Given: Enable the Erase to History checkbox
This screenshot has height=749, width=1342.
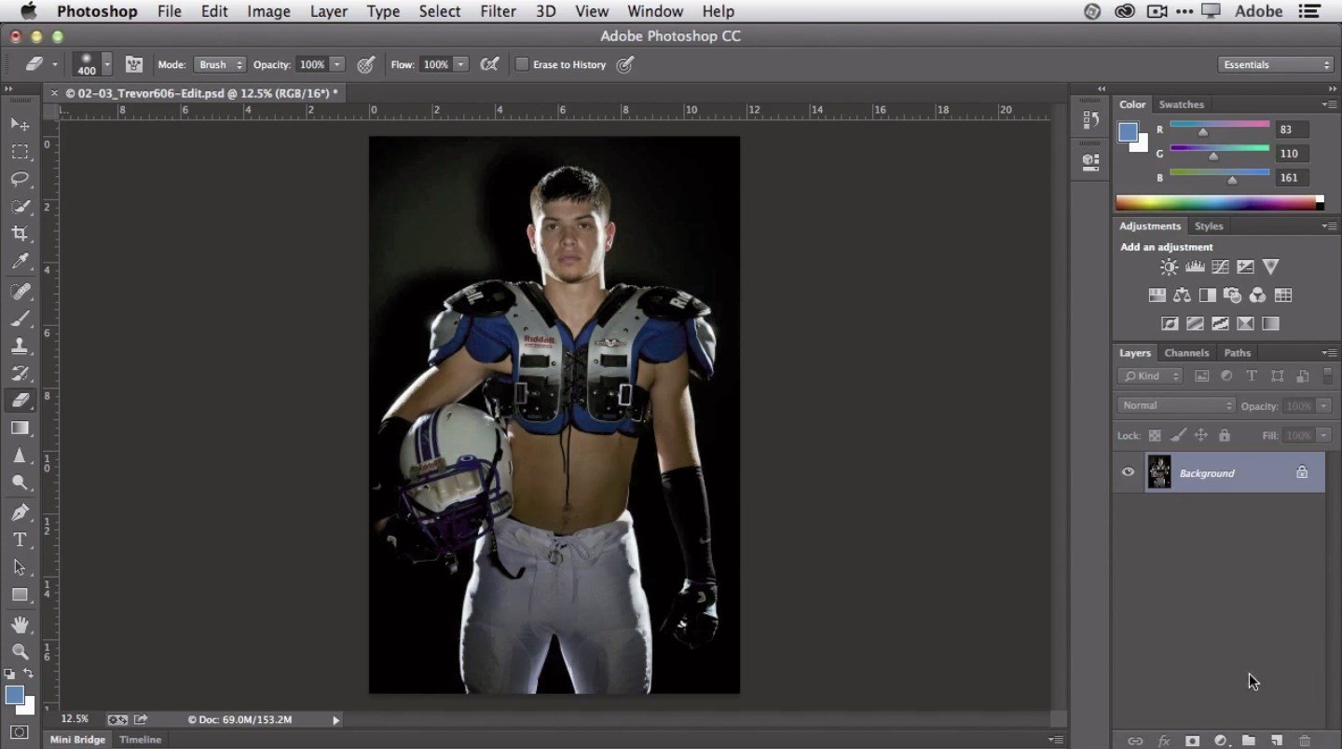Looking at the screenshot, I should point(522,64).
